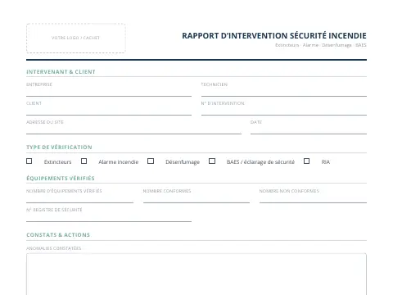393x295 pixels.
Task: Click the Votre logo / cachet placeholder box
Action: click(76, 38)
